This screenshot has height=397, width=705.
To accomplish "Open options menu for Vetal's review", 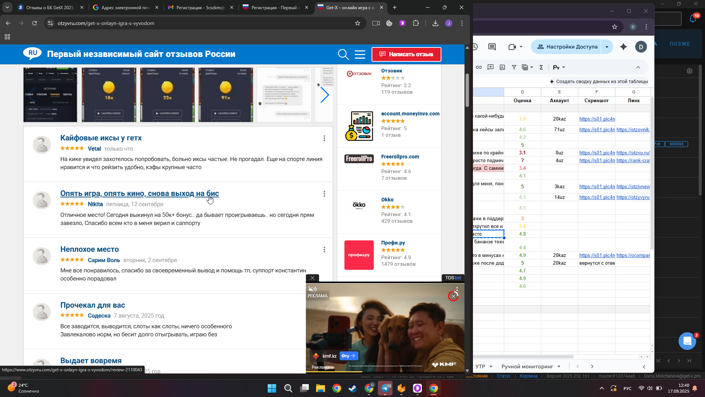I will click(324, 138).
